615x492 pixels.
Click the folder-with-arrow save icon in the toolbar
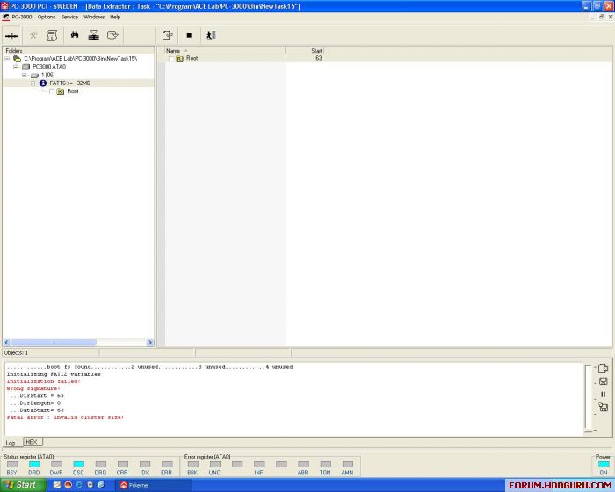click(112, 35)
